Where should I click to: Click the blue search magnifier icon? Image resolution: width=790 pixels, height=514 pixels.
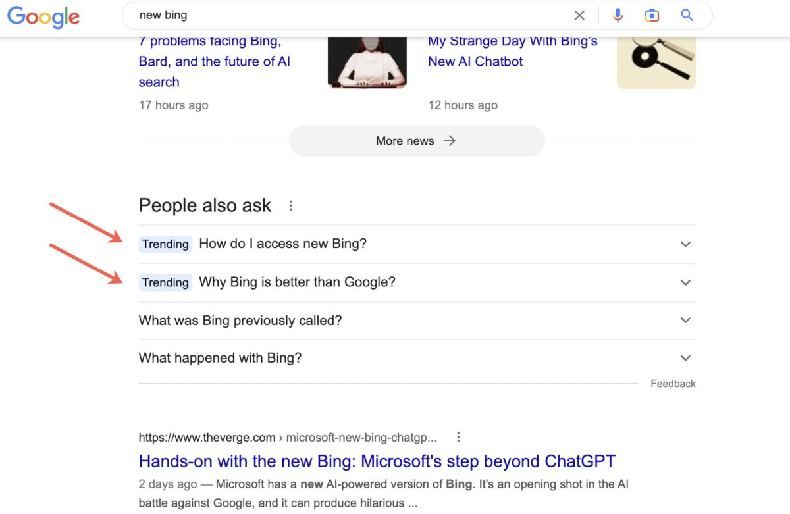(687, 15)
